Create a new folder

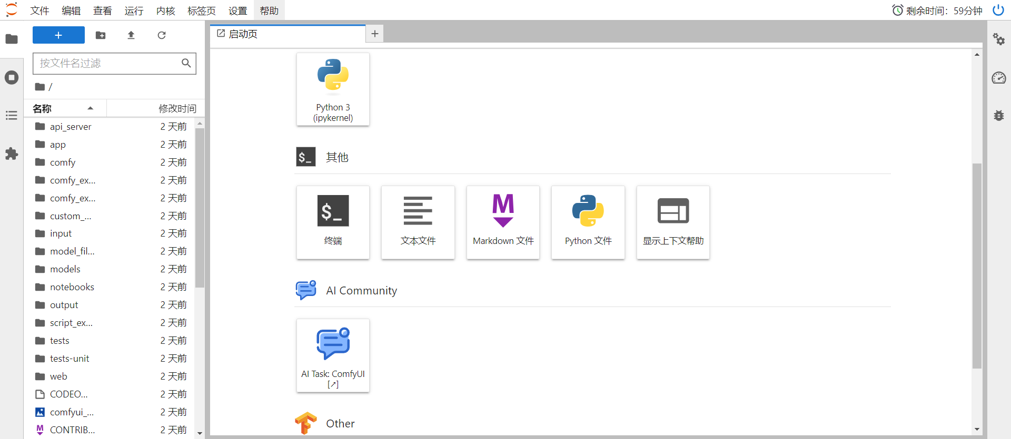(x=101, y=35)
